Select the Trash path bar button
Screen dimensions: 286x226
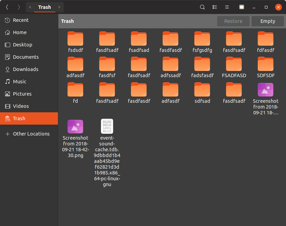[45, 7]
